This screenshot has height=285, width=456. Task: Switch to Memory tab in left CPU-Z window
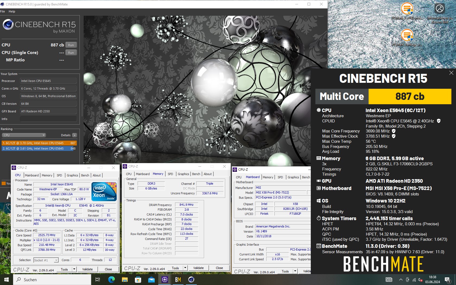47,175
